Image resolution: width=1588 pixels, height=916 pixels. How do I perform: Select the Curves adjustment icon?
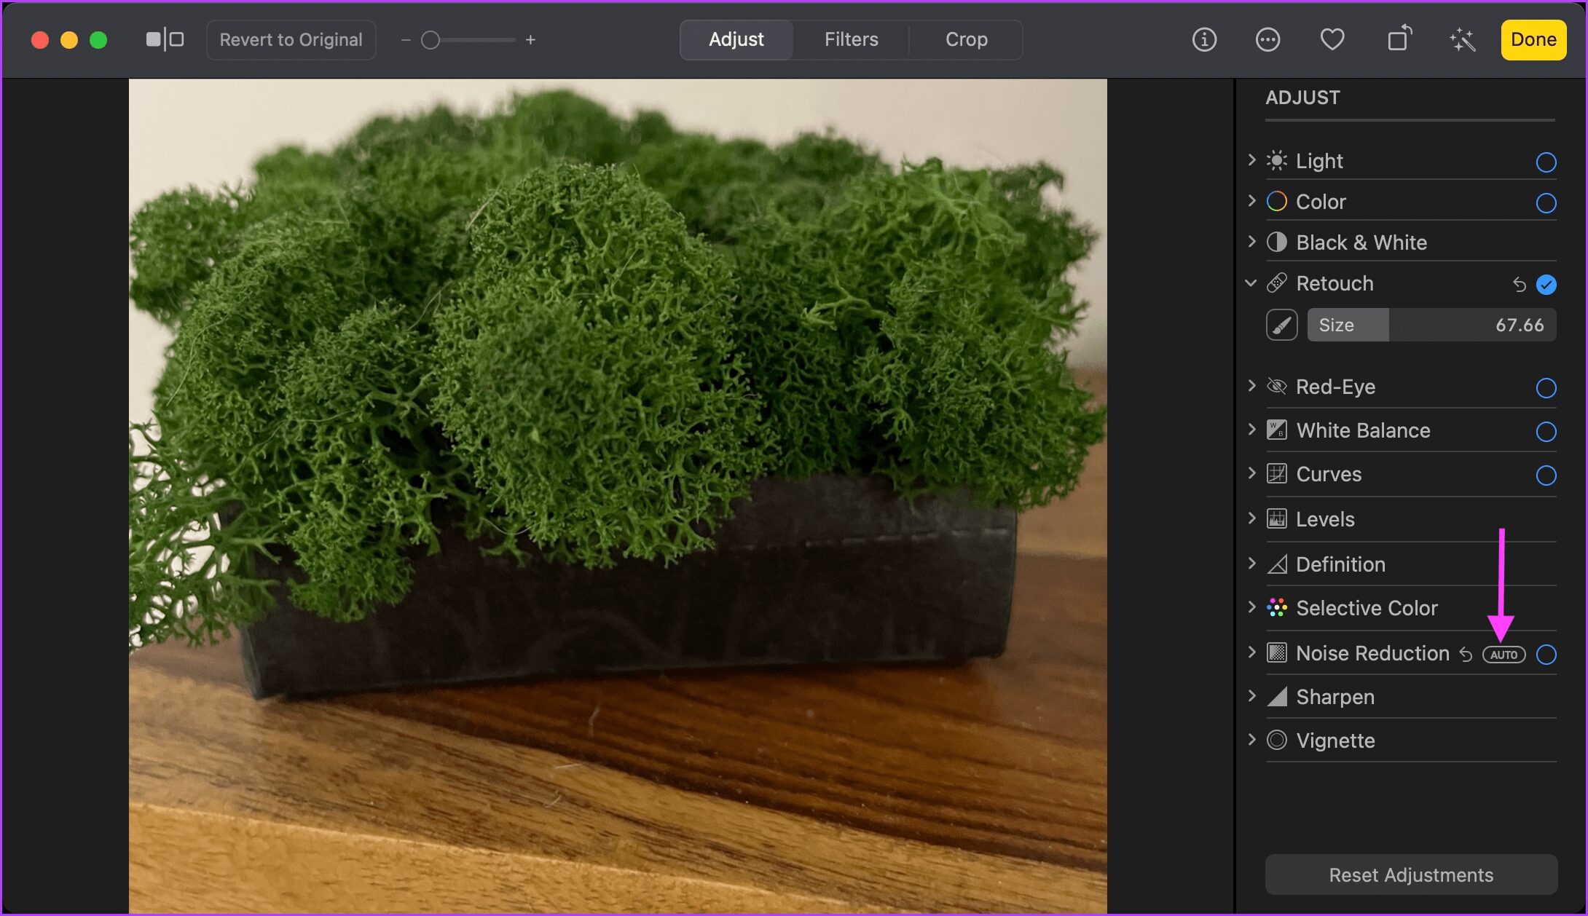click(1276, 474)
